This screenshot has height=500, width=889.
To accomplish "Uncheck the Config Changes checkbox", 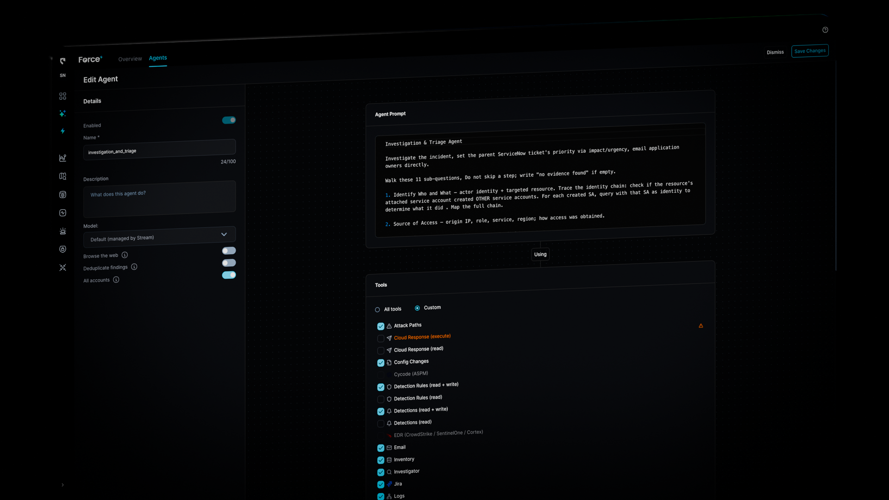I will pyautogui.click(x=381, y=363).
